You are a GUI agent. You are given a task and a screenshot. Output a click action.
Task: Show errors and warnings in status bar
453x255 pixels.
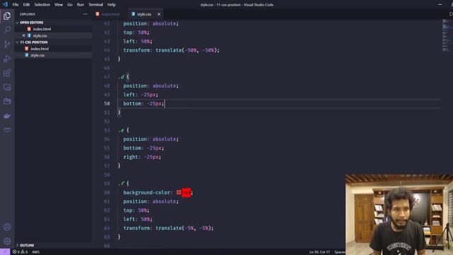[x=20, y=252]
